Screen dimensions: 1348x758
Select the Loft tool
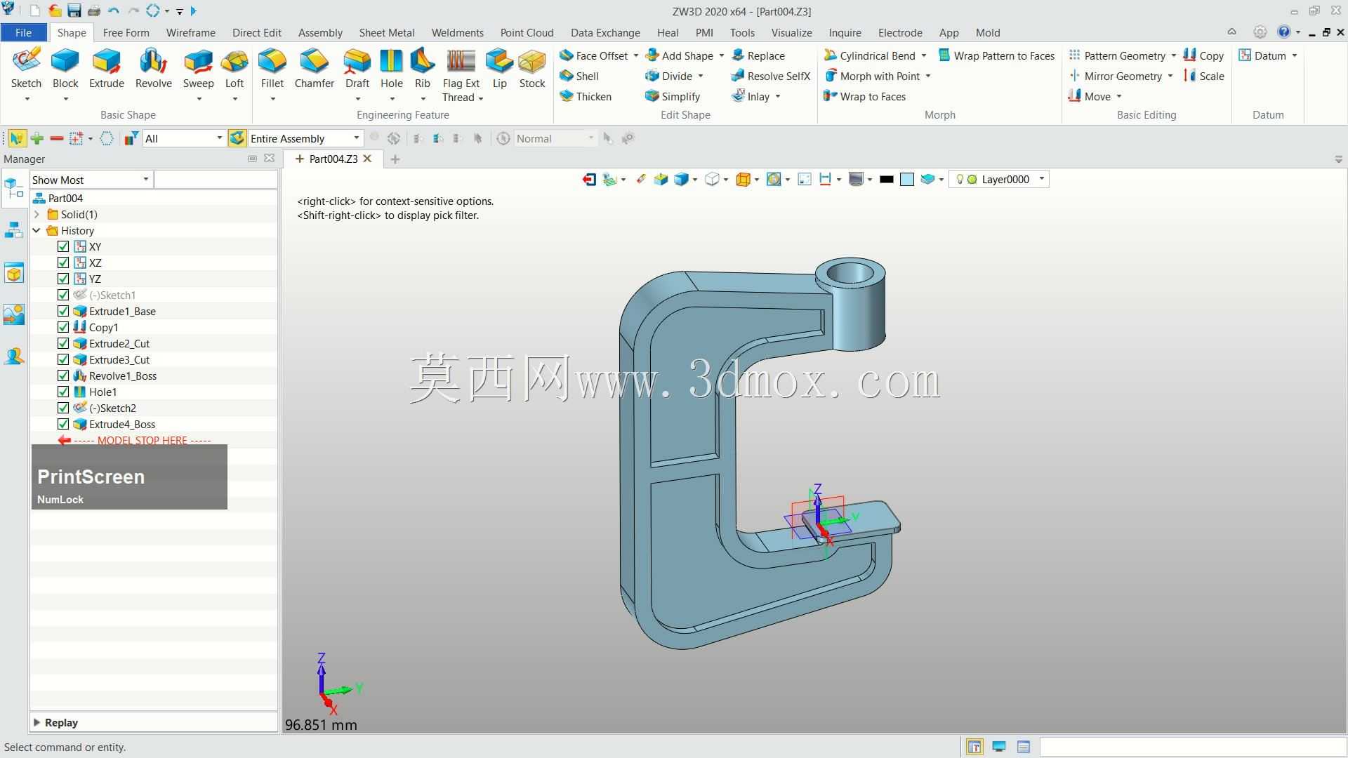pyautogui.click(x=234, y=69)
